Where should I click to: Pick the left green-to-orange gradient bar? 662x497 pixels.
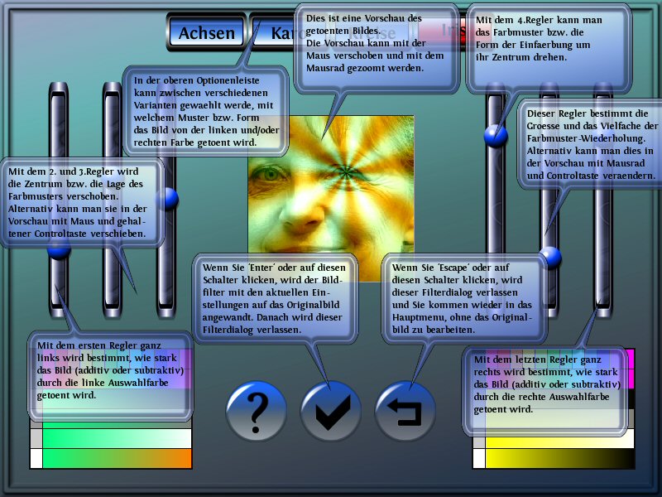point(117,459)
